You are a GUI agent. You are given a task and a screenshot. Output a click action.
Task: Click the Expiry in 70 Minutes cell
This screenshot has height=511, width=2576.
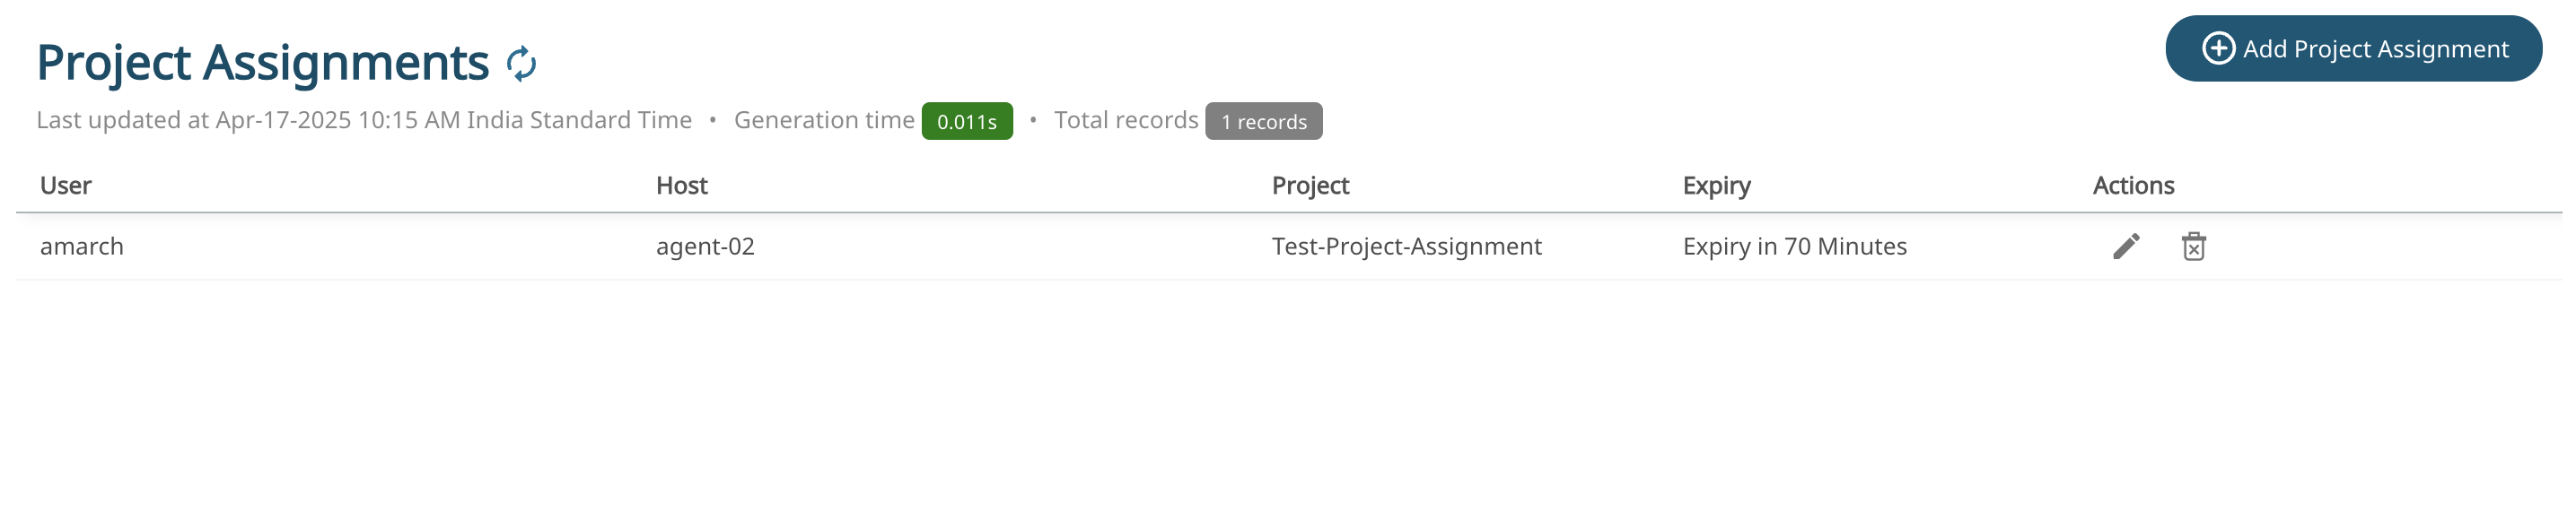[1794, 247]
